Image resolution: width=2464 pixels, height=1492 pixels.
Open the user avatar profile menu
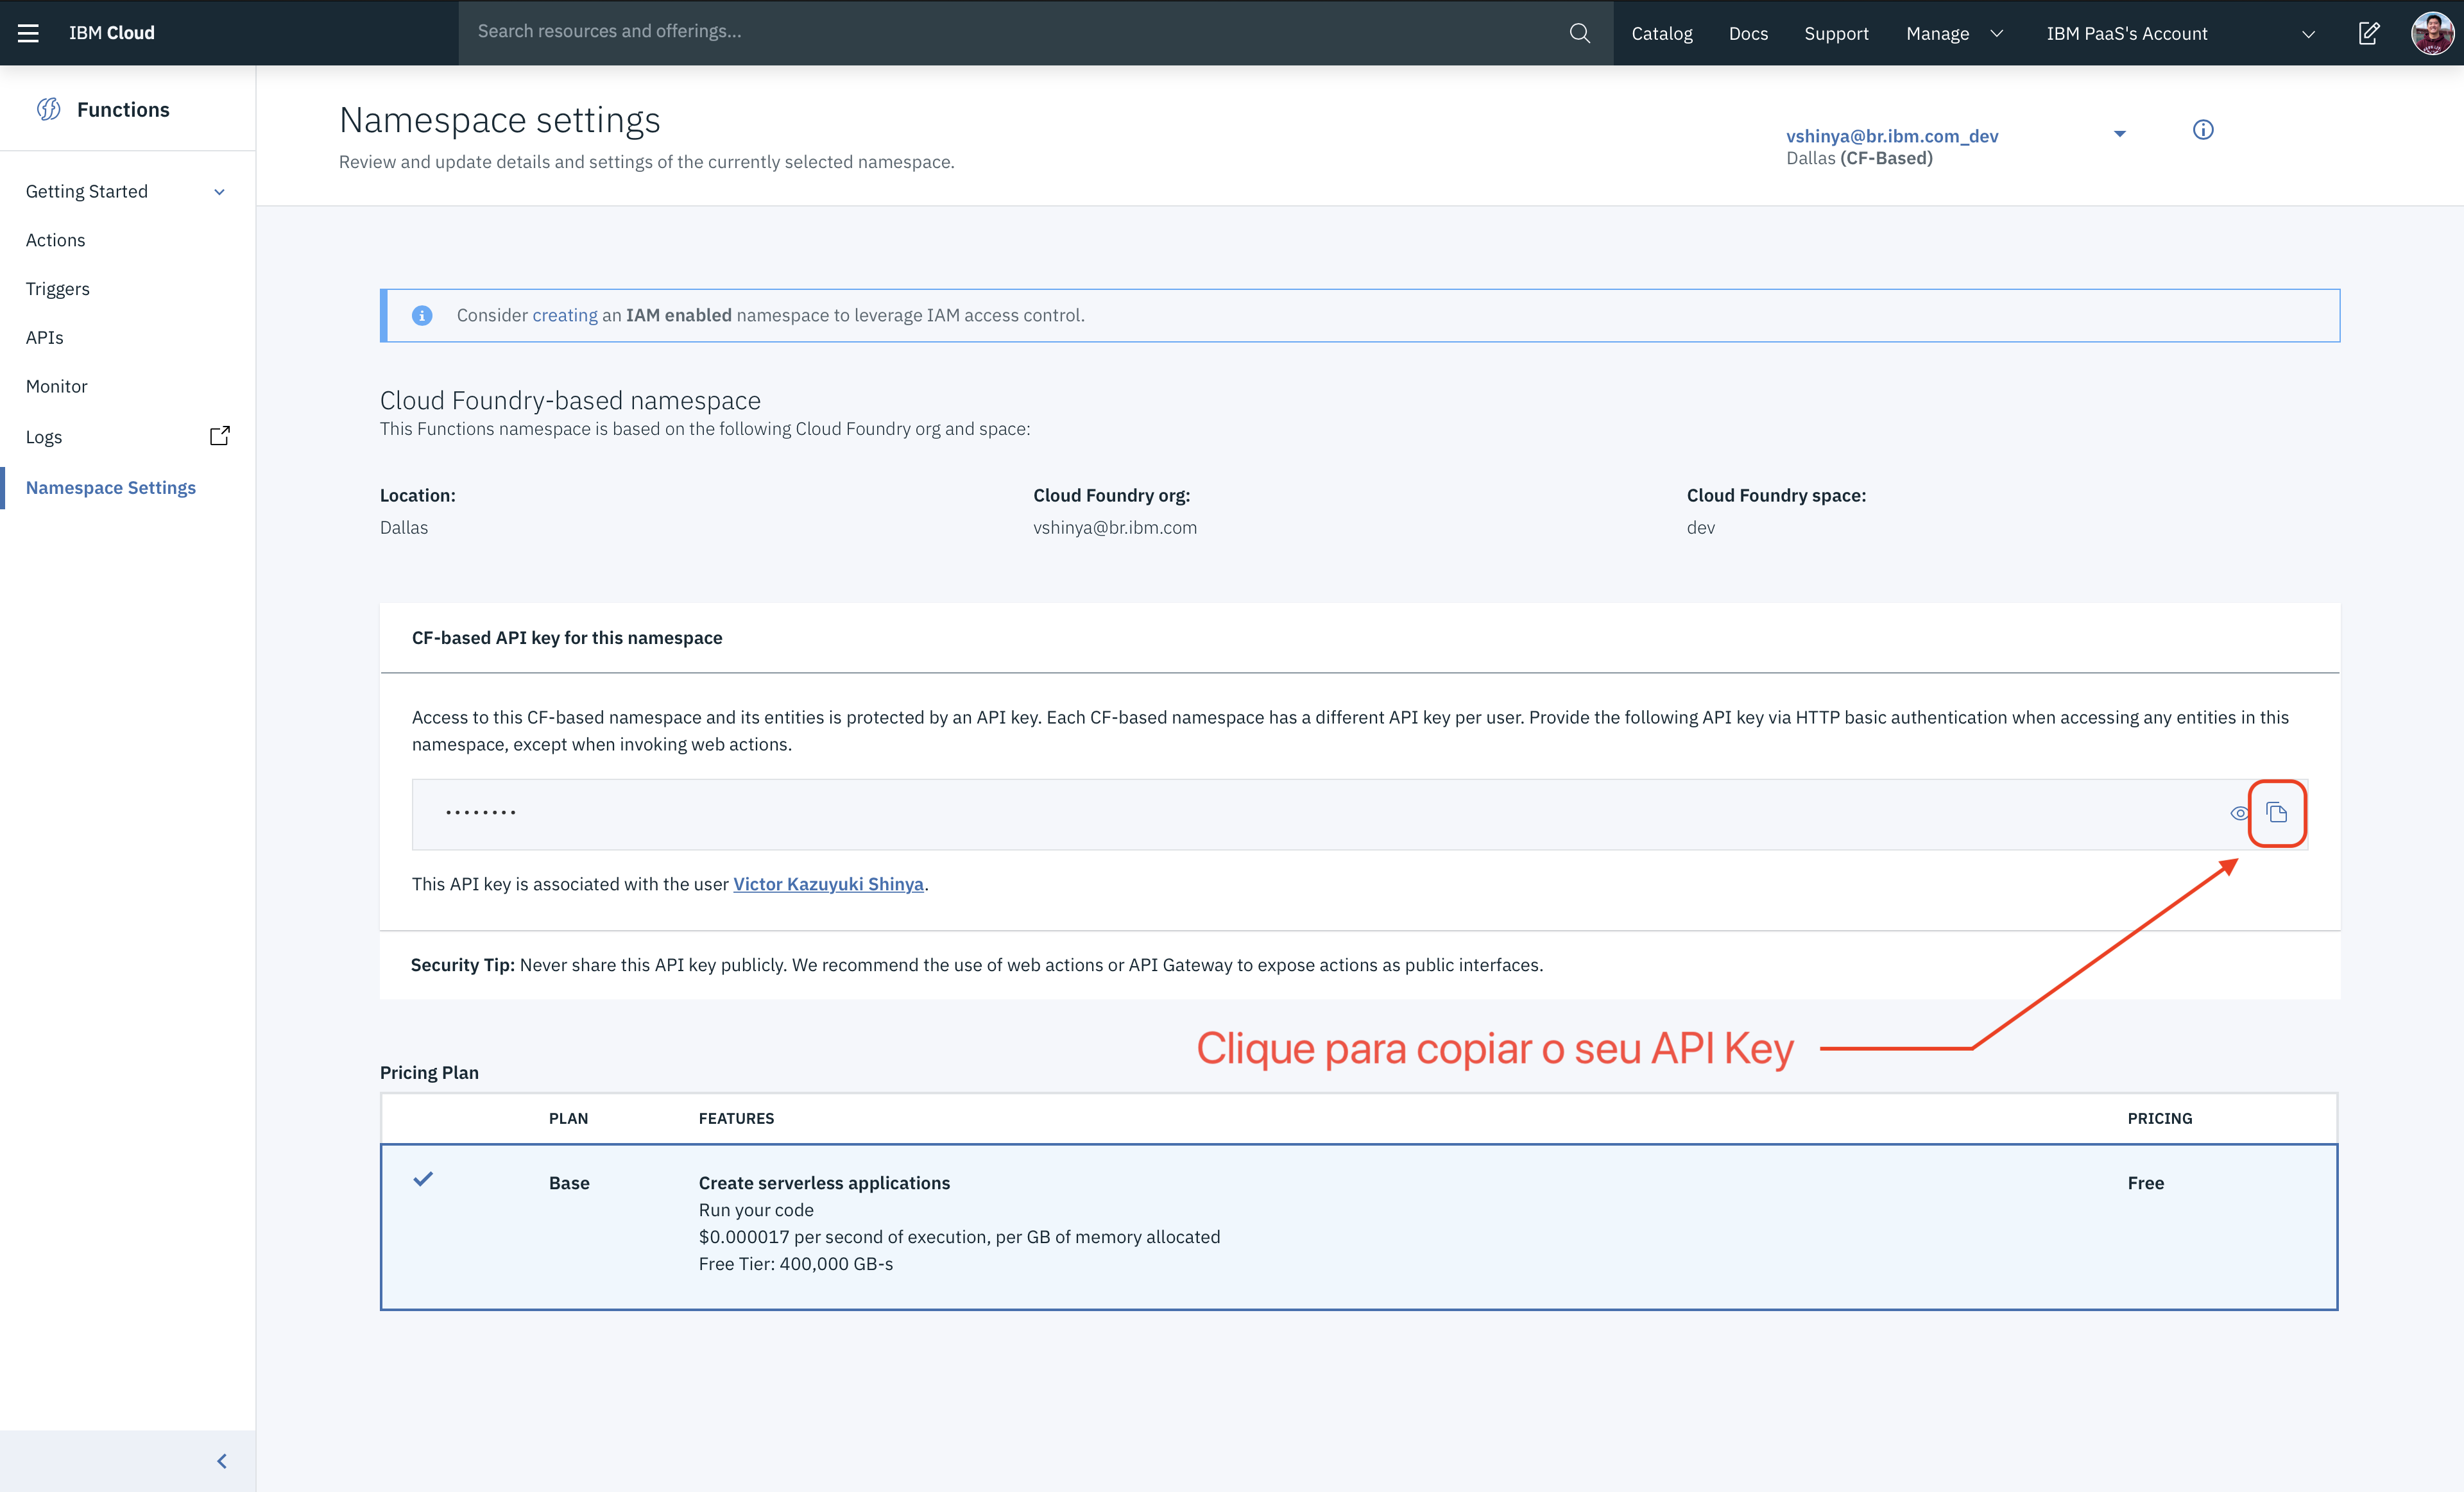(2432, 33)
